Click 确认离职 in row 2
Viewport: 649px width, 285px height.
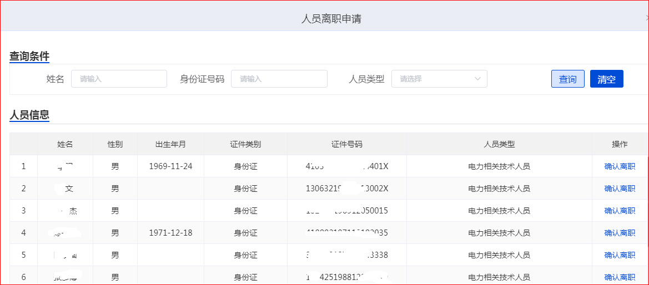(x=620, y=189)
